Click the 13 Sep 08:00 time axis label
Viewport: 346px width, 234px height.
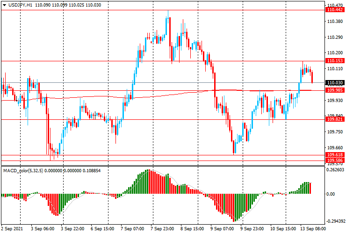[x=313, y=228]
